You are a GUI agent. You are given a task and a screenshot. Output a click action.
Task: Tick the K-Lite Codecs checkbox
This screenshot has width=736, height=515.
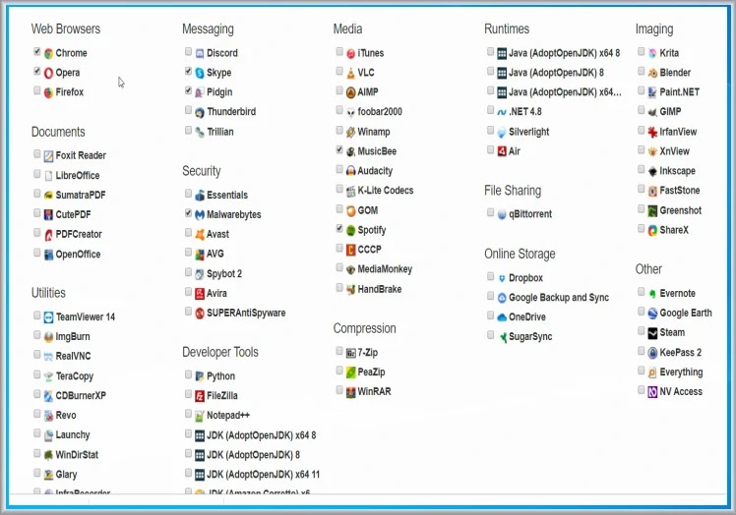click(x=339, y=189)
